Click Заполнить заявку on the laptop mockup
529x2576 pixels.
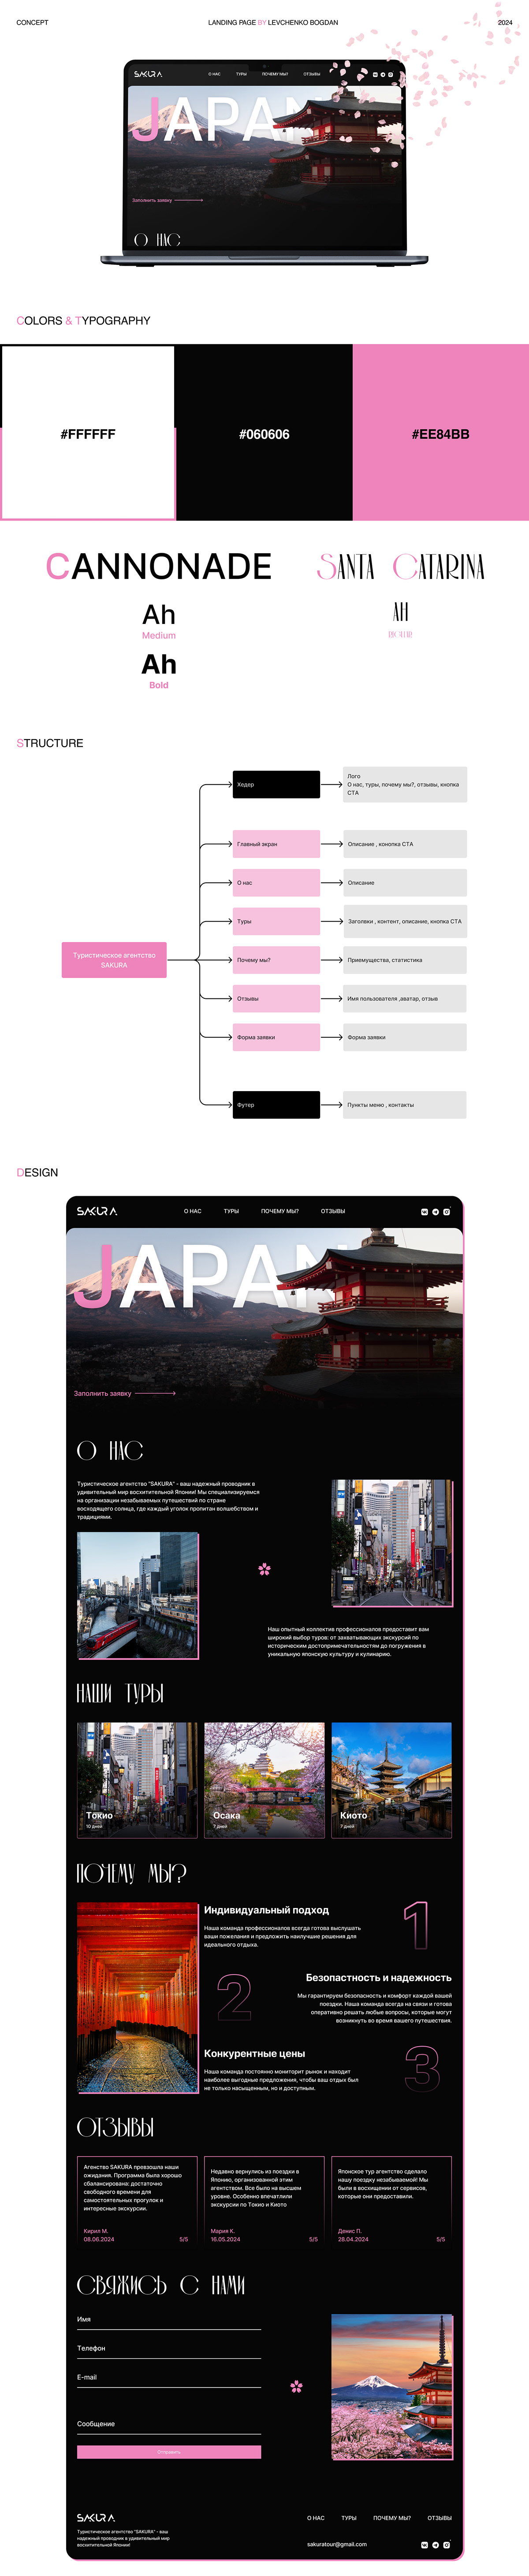point(152,200)
